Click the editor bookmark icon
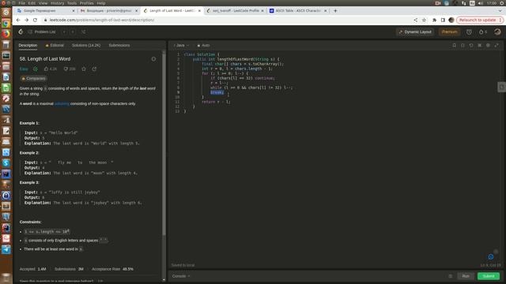The width and height of the screenshot is (506, 284). click(x=455, y=46)
